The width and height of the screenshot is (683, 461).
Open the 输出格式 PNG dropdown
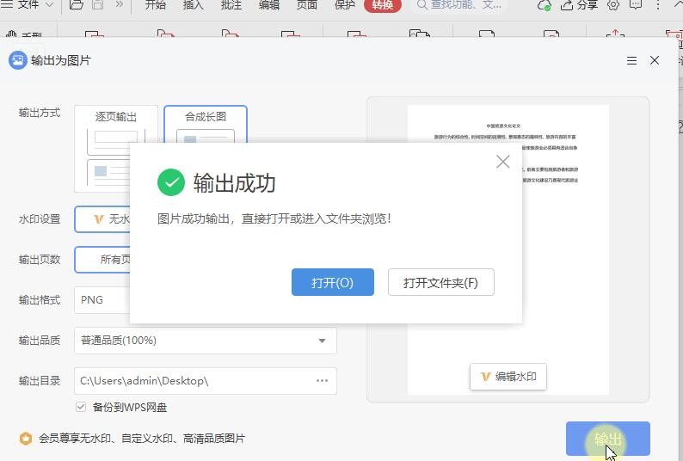pos(103,300)
